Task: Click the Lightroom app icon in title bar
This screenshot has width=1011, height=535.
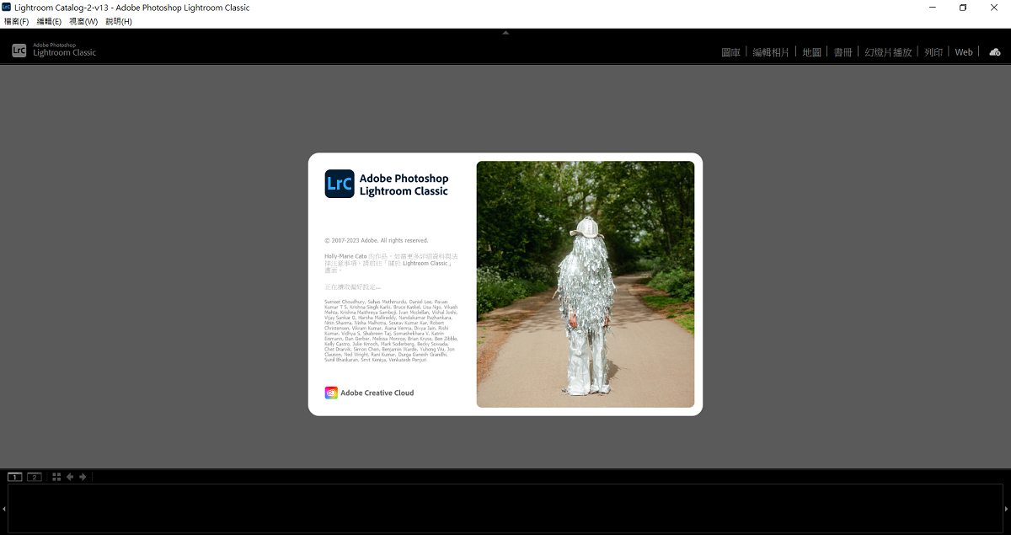Action: [7, 7]
